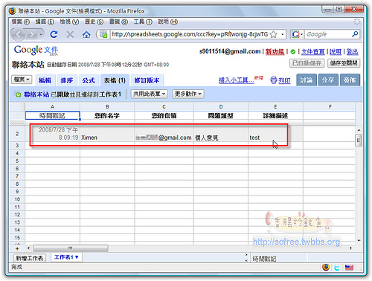The image size is (372, 281).
Task: Expand the 更多動作 dropdown
Action: pos(188,94)
